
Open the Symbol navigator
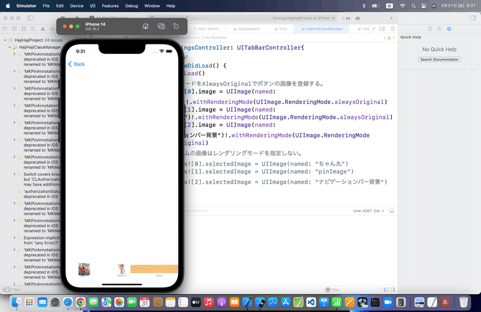(23, 29)
